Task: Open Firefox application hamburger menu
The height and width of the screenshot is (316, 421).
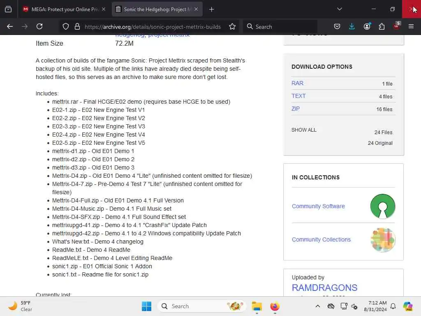Action: (411, 26)
